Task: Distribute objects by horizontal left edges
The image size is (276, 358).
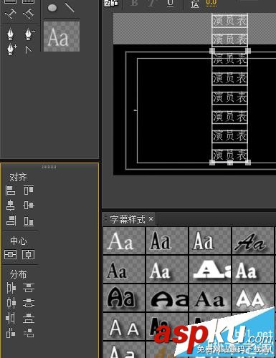Action: [x=11, y=288]
